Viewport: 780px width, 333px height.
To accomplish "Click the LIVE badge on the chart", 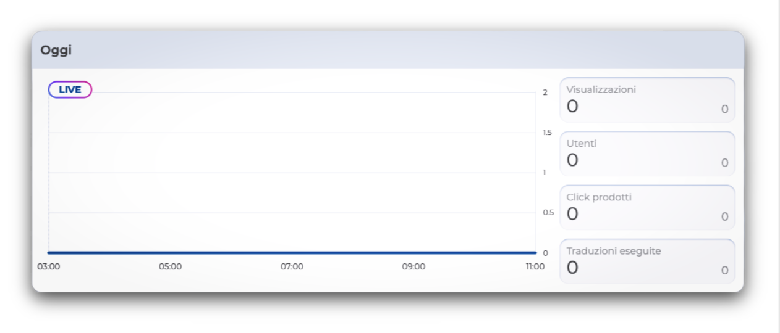I will 70,89.
